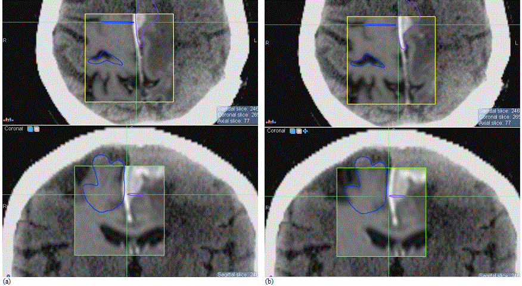522x286 pixels.
Task: Click blue square icon beside Coronal in panel (a)
Action: 30,129
